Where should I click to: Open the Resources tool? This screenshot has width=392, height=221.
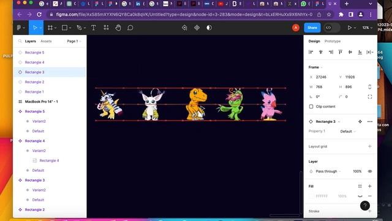(106, 28)
